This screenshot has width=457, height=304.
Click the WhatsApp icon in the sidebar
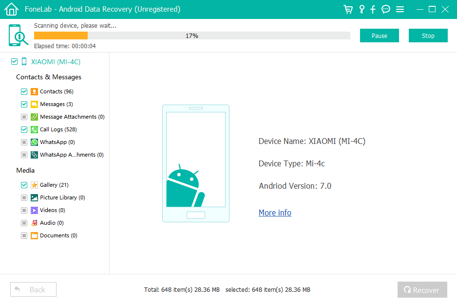pos(34,142)
